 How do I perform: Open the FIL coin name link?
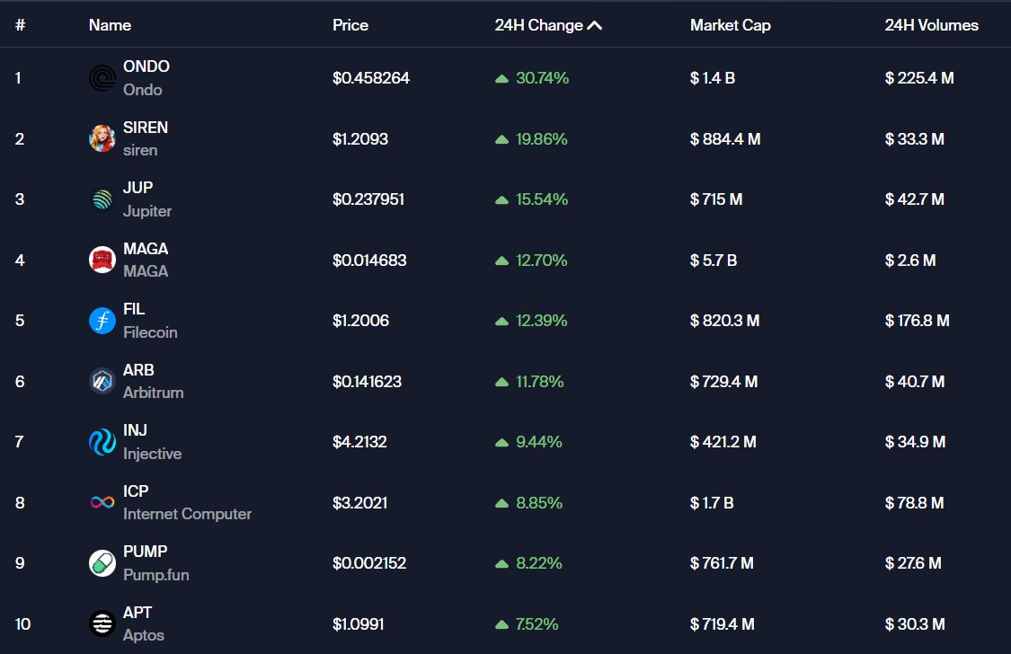[134, 309]
